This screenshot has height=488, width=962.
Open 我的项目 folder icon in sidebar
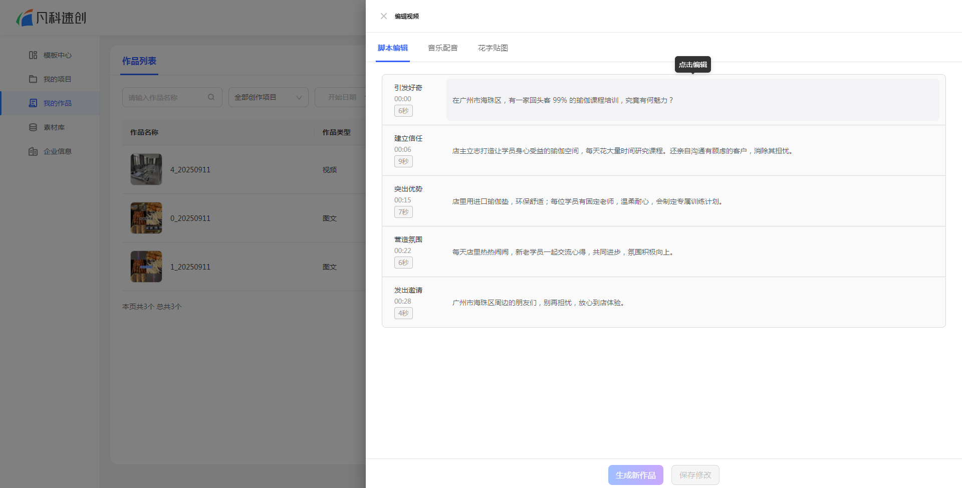[33, 79]
